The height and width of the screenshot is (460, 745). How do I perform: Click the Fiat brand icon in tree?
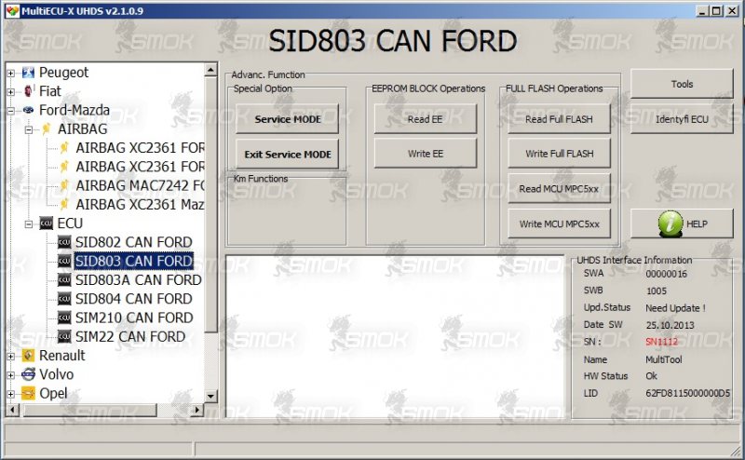pyautogui.click(x=29, y=91)
